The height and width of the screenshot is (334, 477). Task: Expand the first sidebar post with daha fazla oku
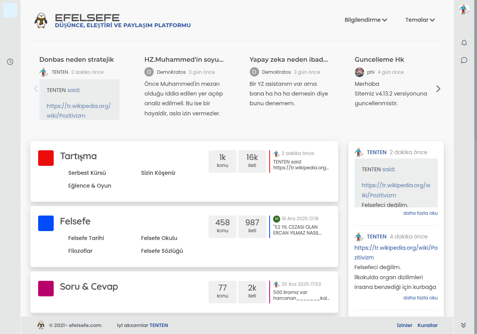pos(420,213)
